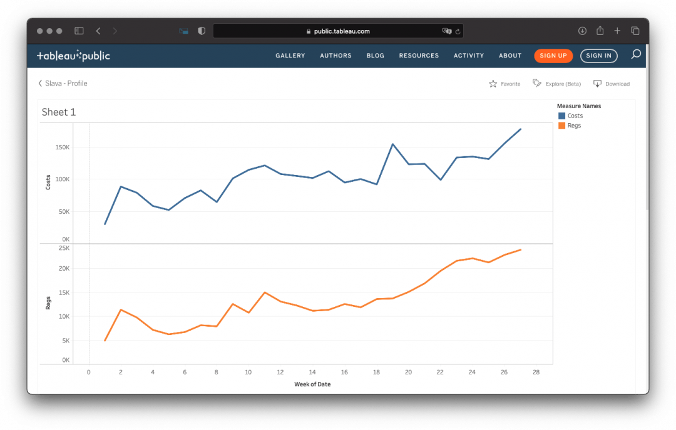Click the address bar URL field
676x430 pixels.
click(x=338, y=31)
